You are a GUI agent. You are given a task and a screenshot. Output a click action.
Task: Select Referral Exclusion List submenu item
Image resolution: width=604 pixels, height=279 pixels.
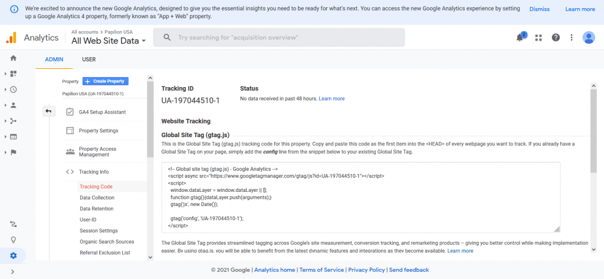coord(105,253)
